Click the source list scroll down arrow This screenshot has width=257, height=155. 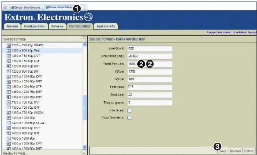(84, 147)
